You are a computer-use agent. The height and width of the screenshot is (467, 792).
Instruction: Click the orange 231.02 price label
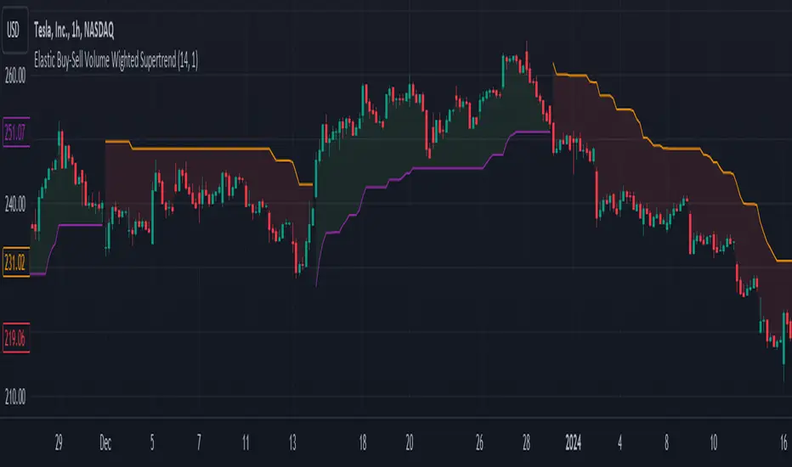pos(16,262)
